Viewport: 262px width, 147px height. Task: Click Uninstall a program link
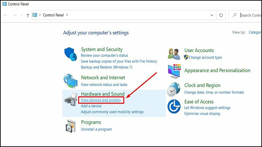coord(96,129)
